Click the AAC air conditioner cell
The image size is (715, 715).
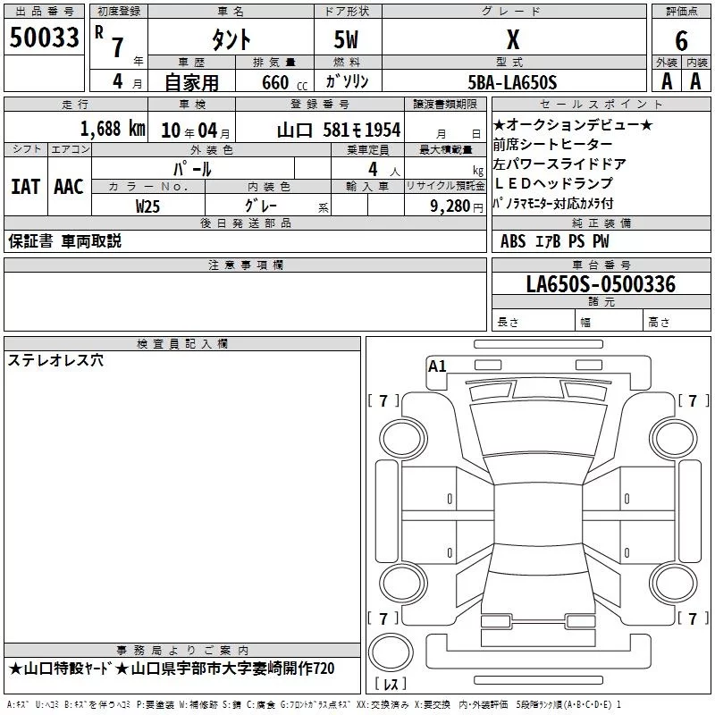point(69,186)
